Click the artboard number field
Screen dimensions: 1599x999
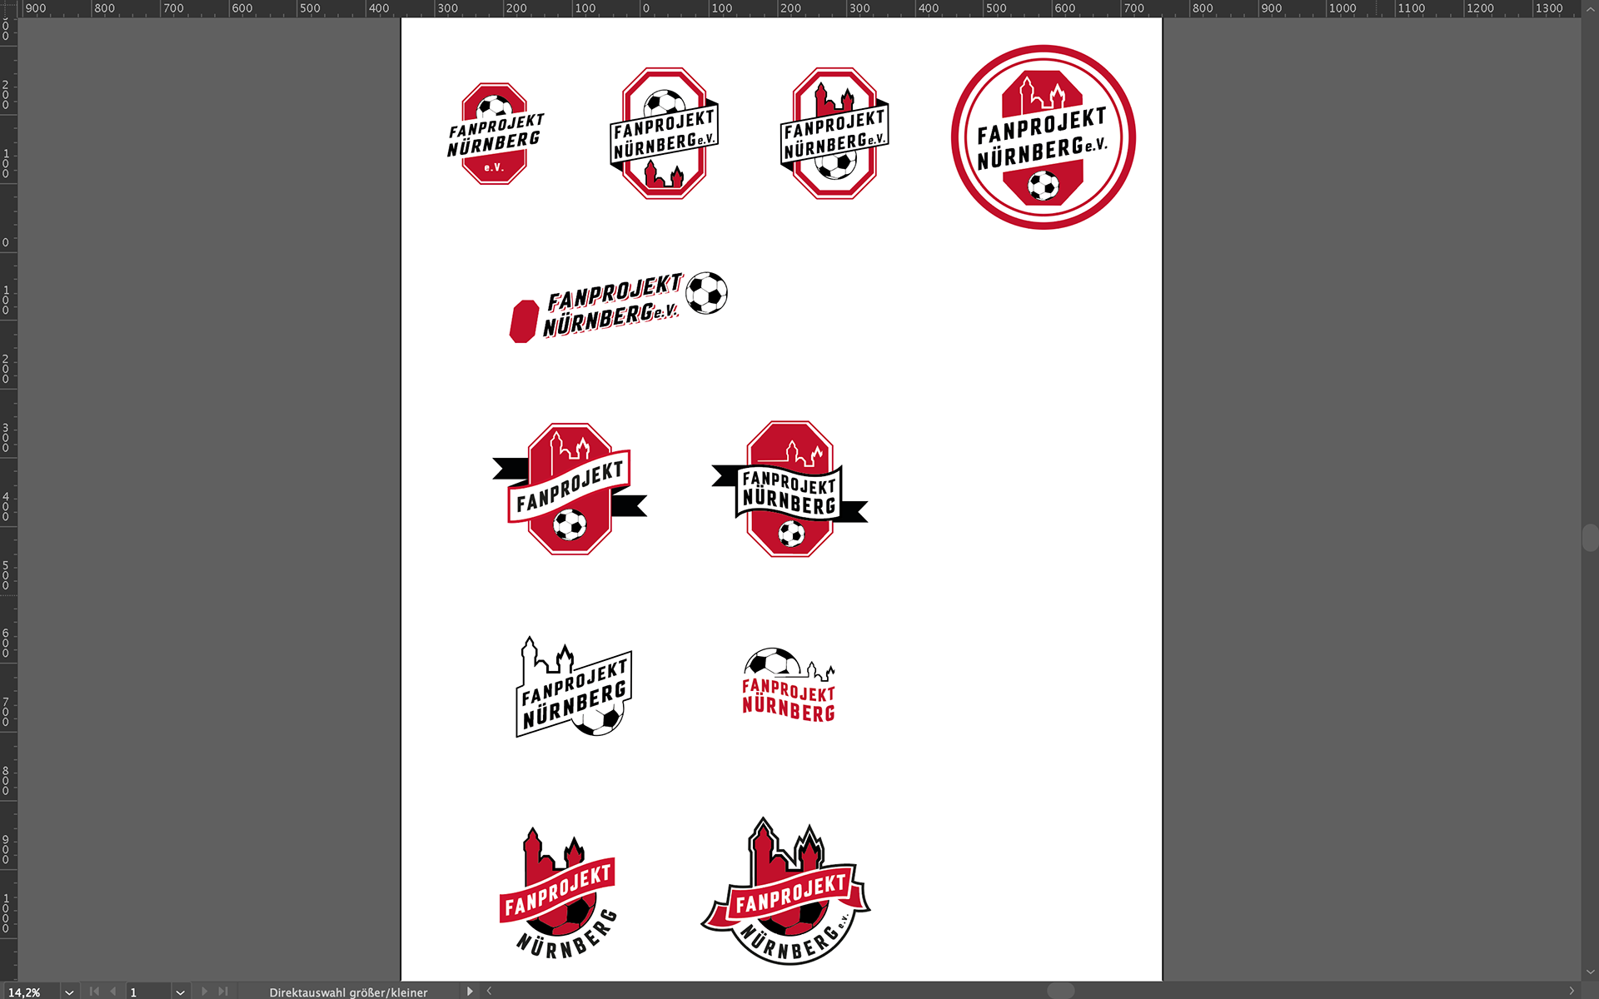tap(147, 992)
